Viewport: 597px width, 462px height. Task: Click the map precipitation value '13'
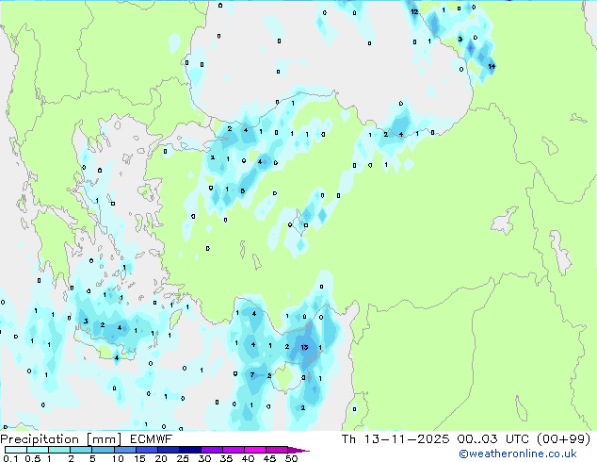304,347
